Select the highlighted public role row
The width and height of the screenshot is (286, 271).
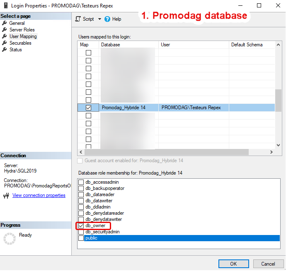pyautogui.click(x=182, y=238)
